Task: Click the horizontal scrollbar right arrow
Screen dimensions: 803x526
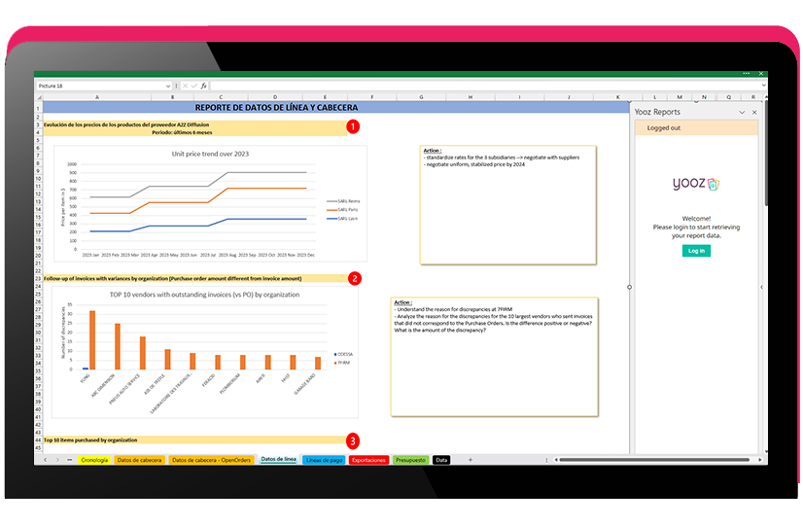Action: coord(760,460)
